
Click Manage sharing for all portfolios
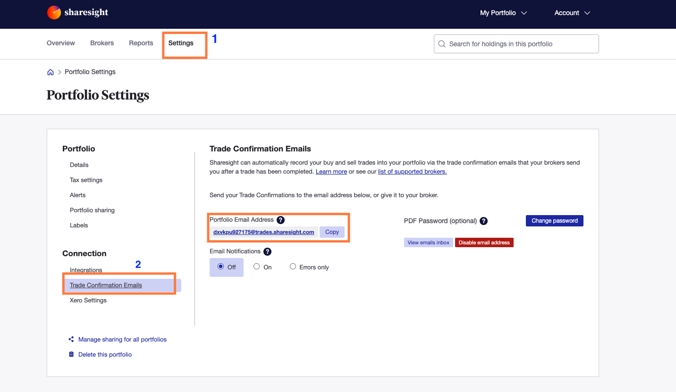tap(122, 339)
